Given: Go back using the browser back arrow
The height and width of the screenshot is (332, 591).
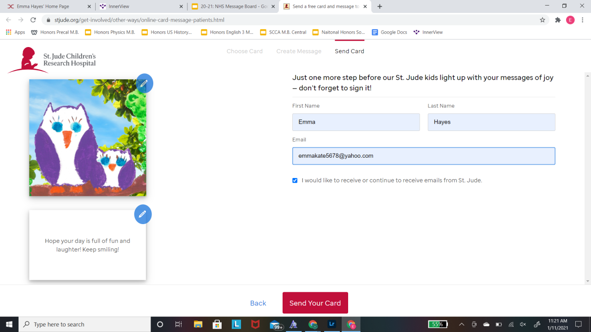Looking at the screenshot, I should (8, 20).
